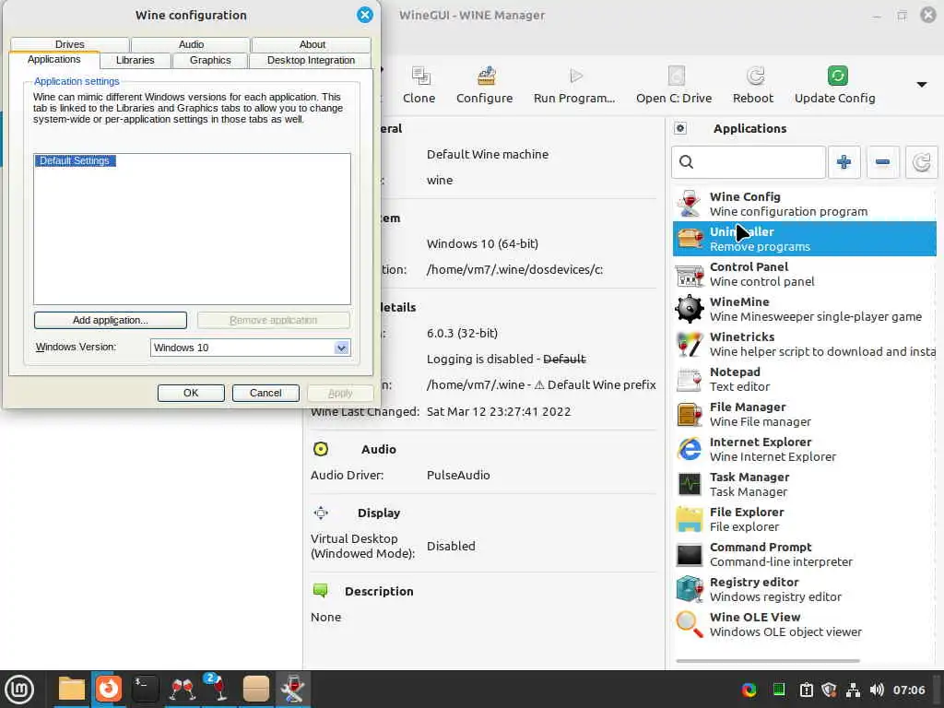Switch to the Graphics tab

(210, 60)
